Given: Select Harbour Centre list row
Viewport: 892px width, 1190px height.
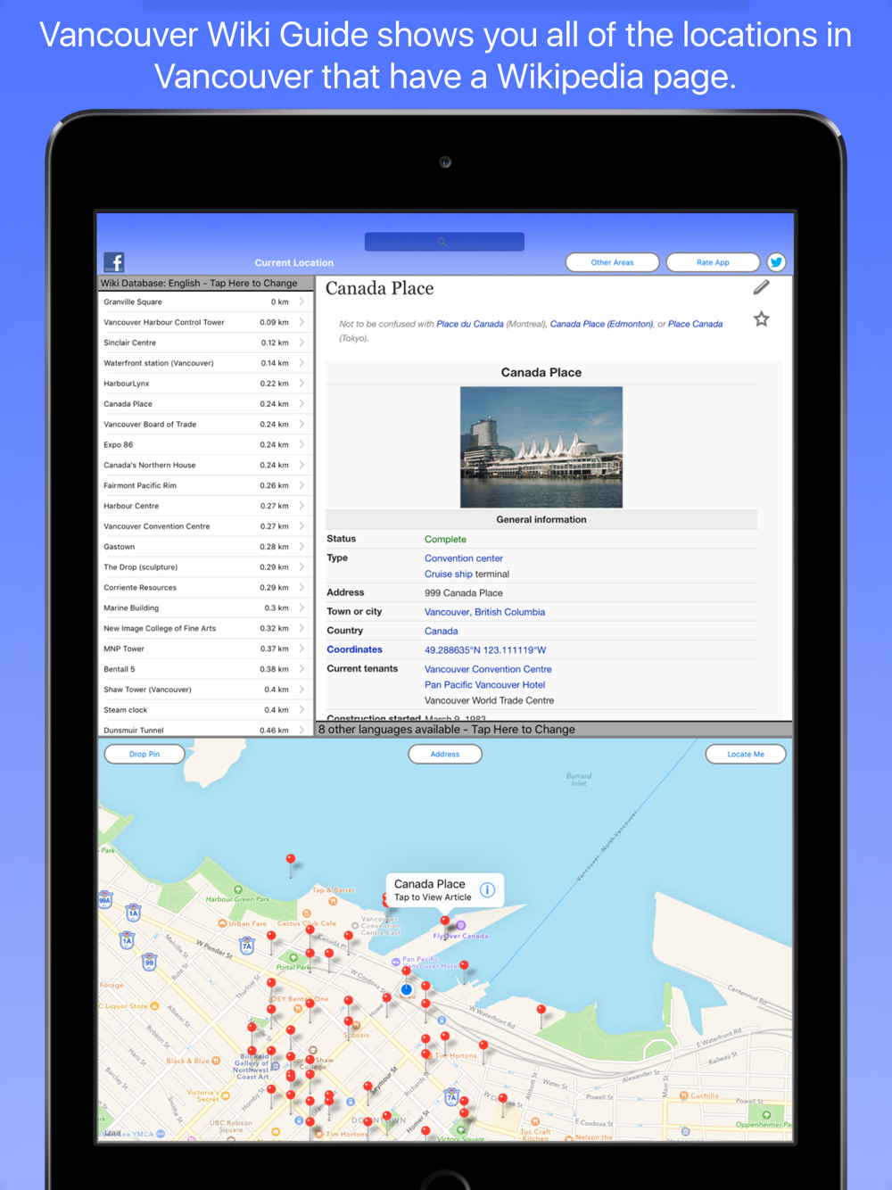Looking at the screenshot, I should pos(205,506).
